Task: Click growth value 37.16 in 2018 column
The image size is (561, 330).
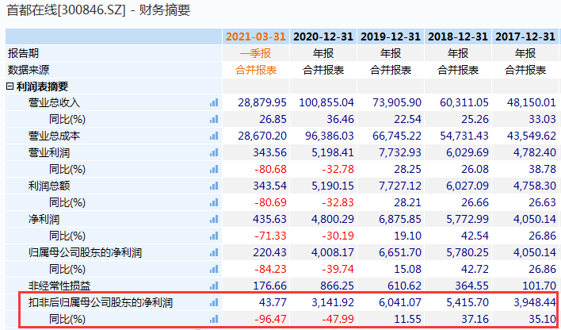Action: click(x=475, y=319)
